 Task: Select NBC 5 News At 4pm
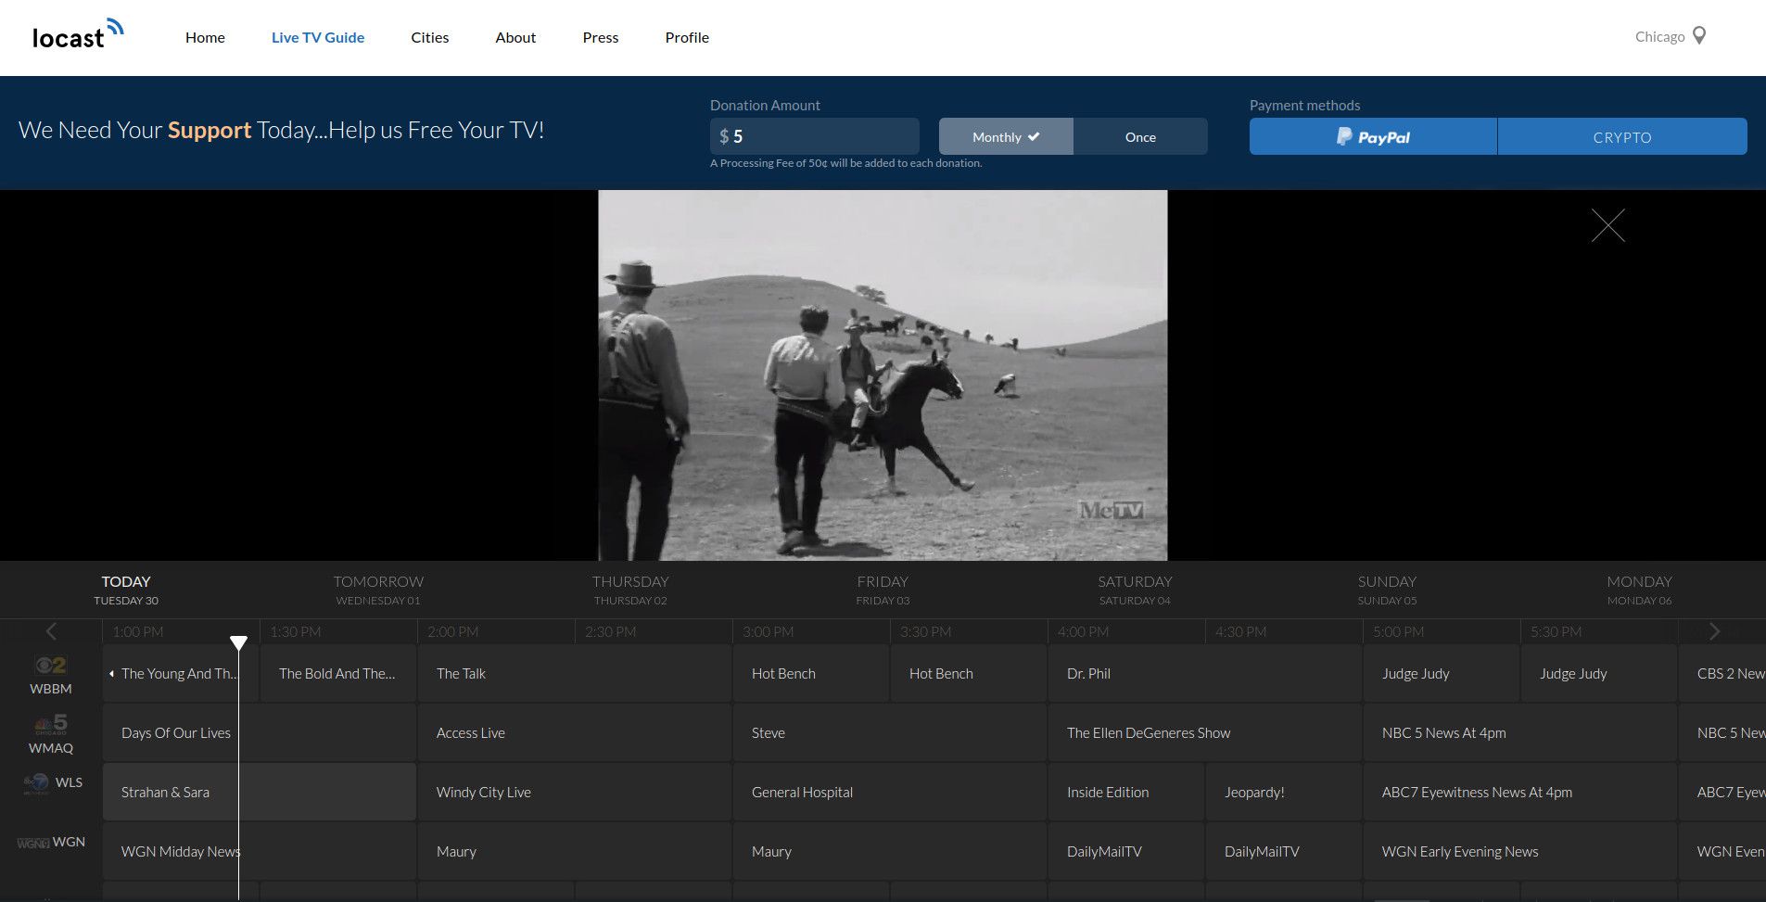tap(1520, 732)
